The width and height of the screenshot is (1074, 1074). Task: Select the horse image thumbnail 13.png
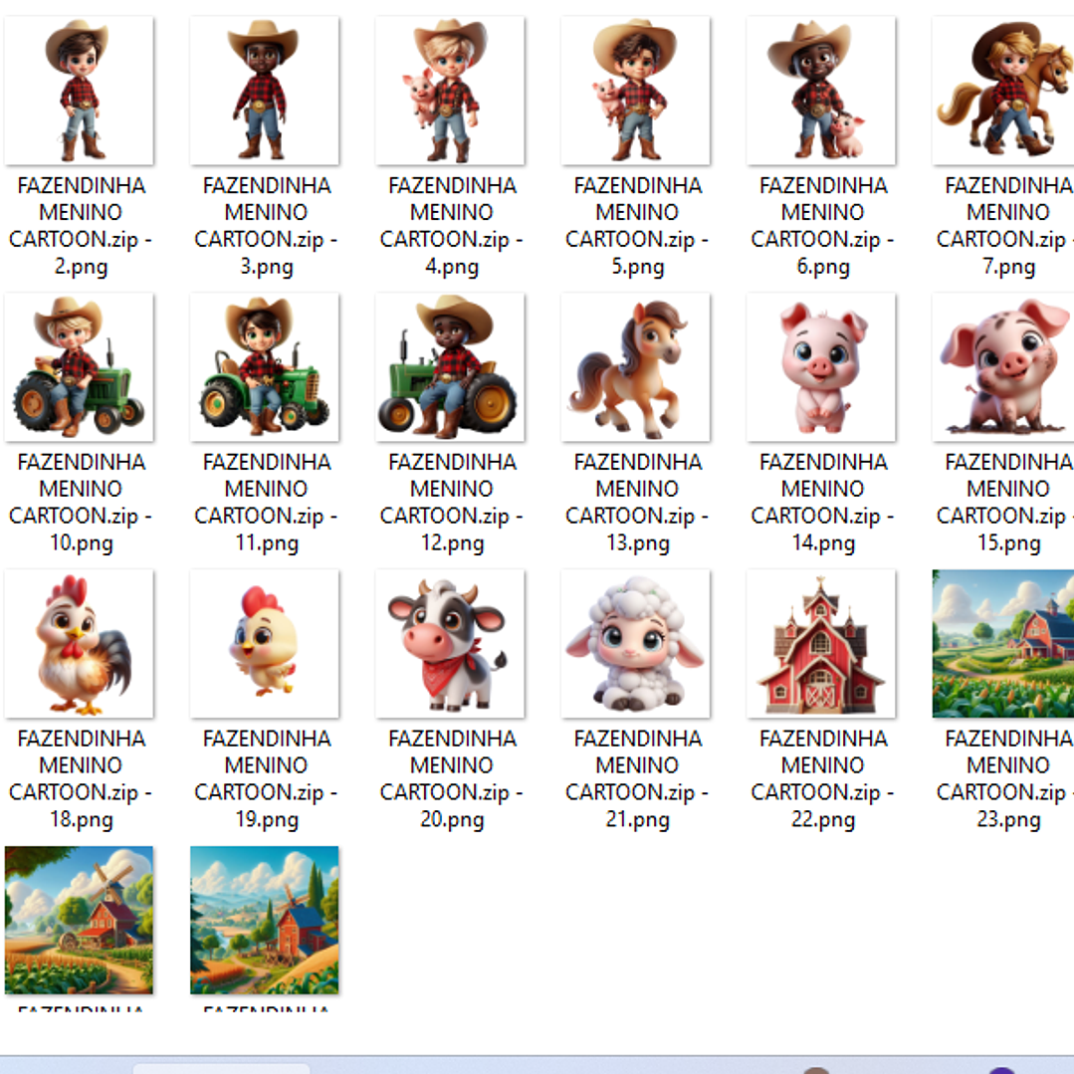(x=635, y=367)
